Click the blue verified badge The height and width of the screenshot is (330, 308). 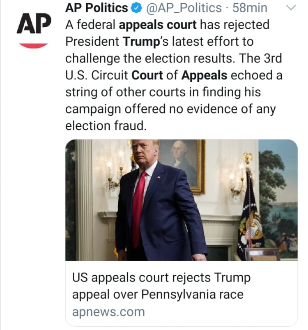[138, 8]
